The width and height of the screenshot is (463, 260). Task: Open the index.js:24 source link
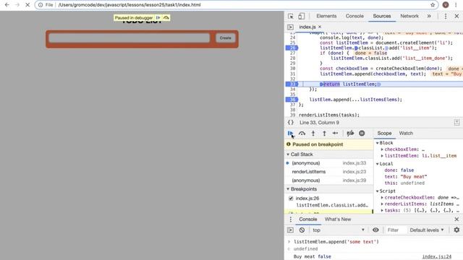[437, 257]
